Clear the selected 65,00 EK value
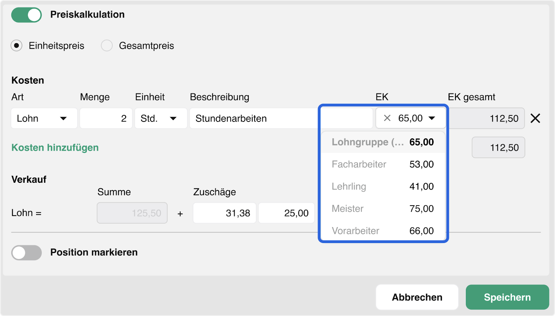 (x=387, y=118)
